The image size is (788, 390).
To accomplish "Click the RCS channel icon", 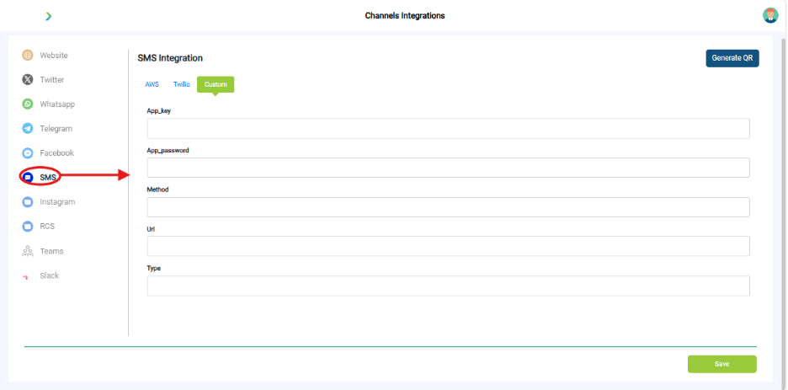I will pyautogui.click(x=28, y=226).
